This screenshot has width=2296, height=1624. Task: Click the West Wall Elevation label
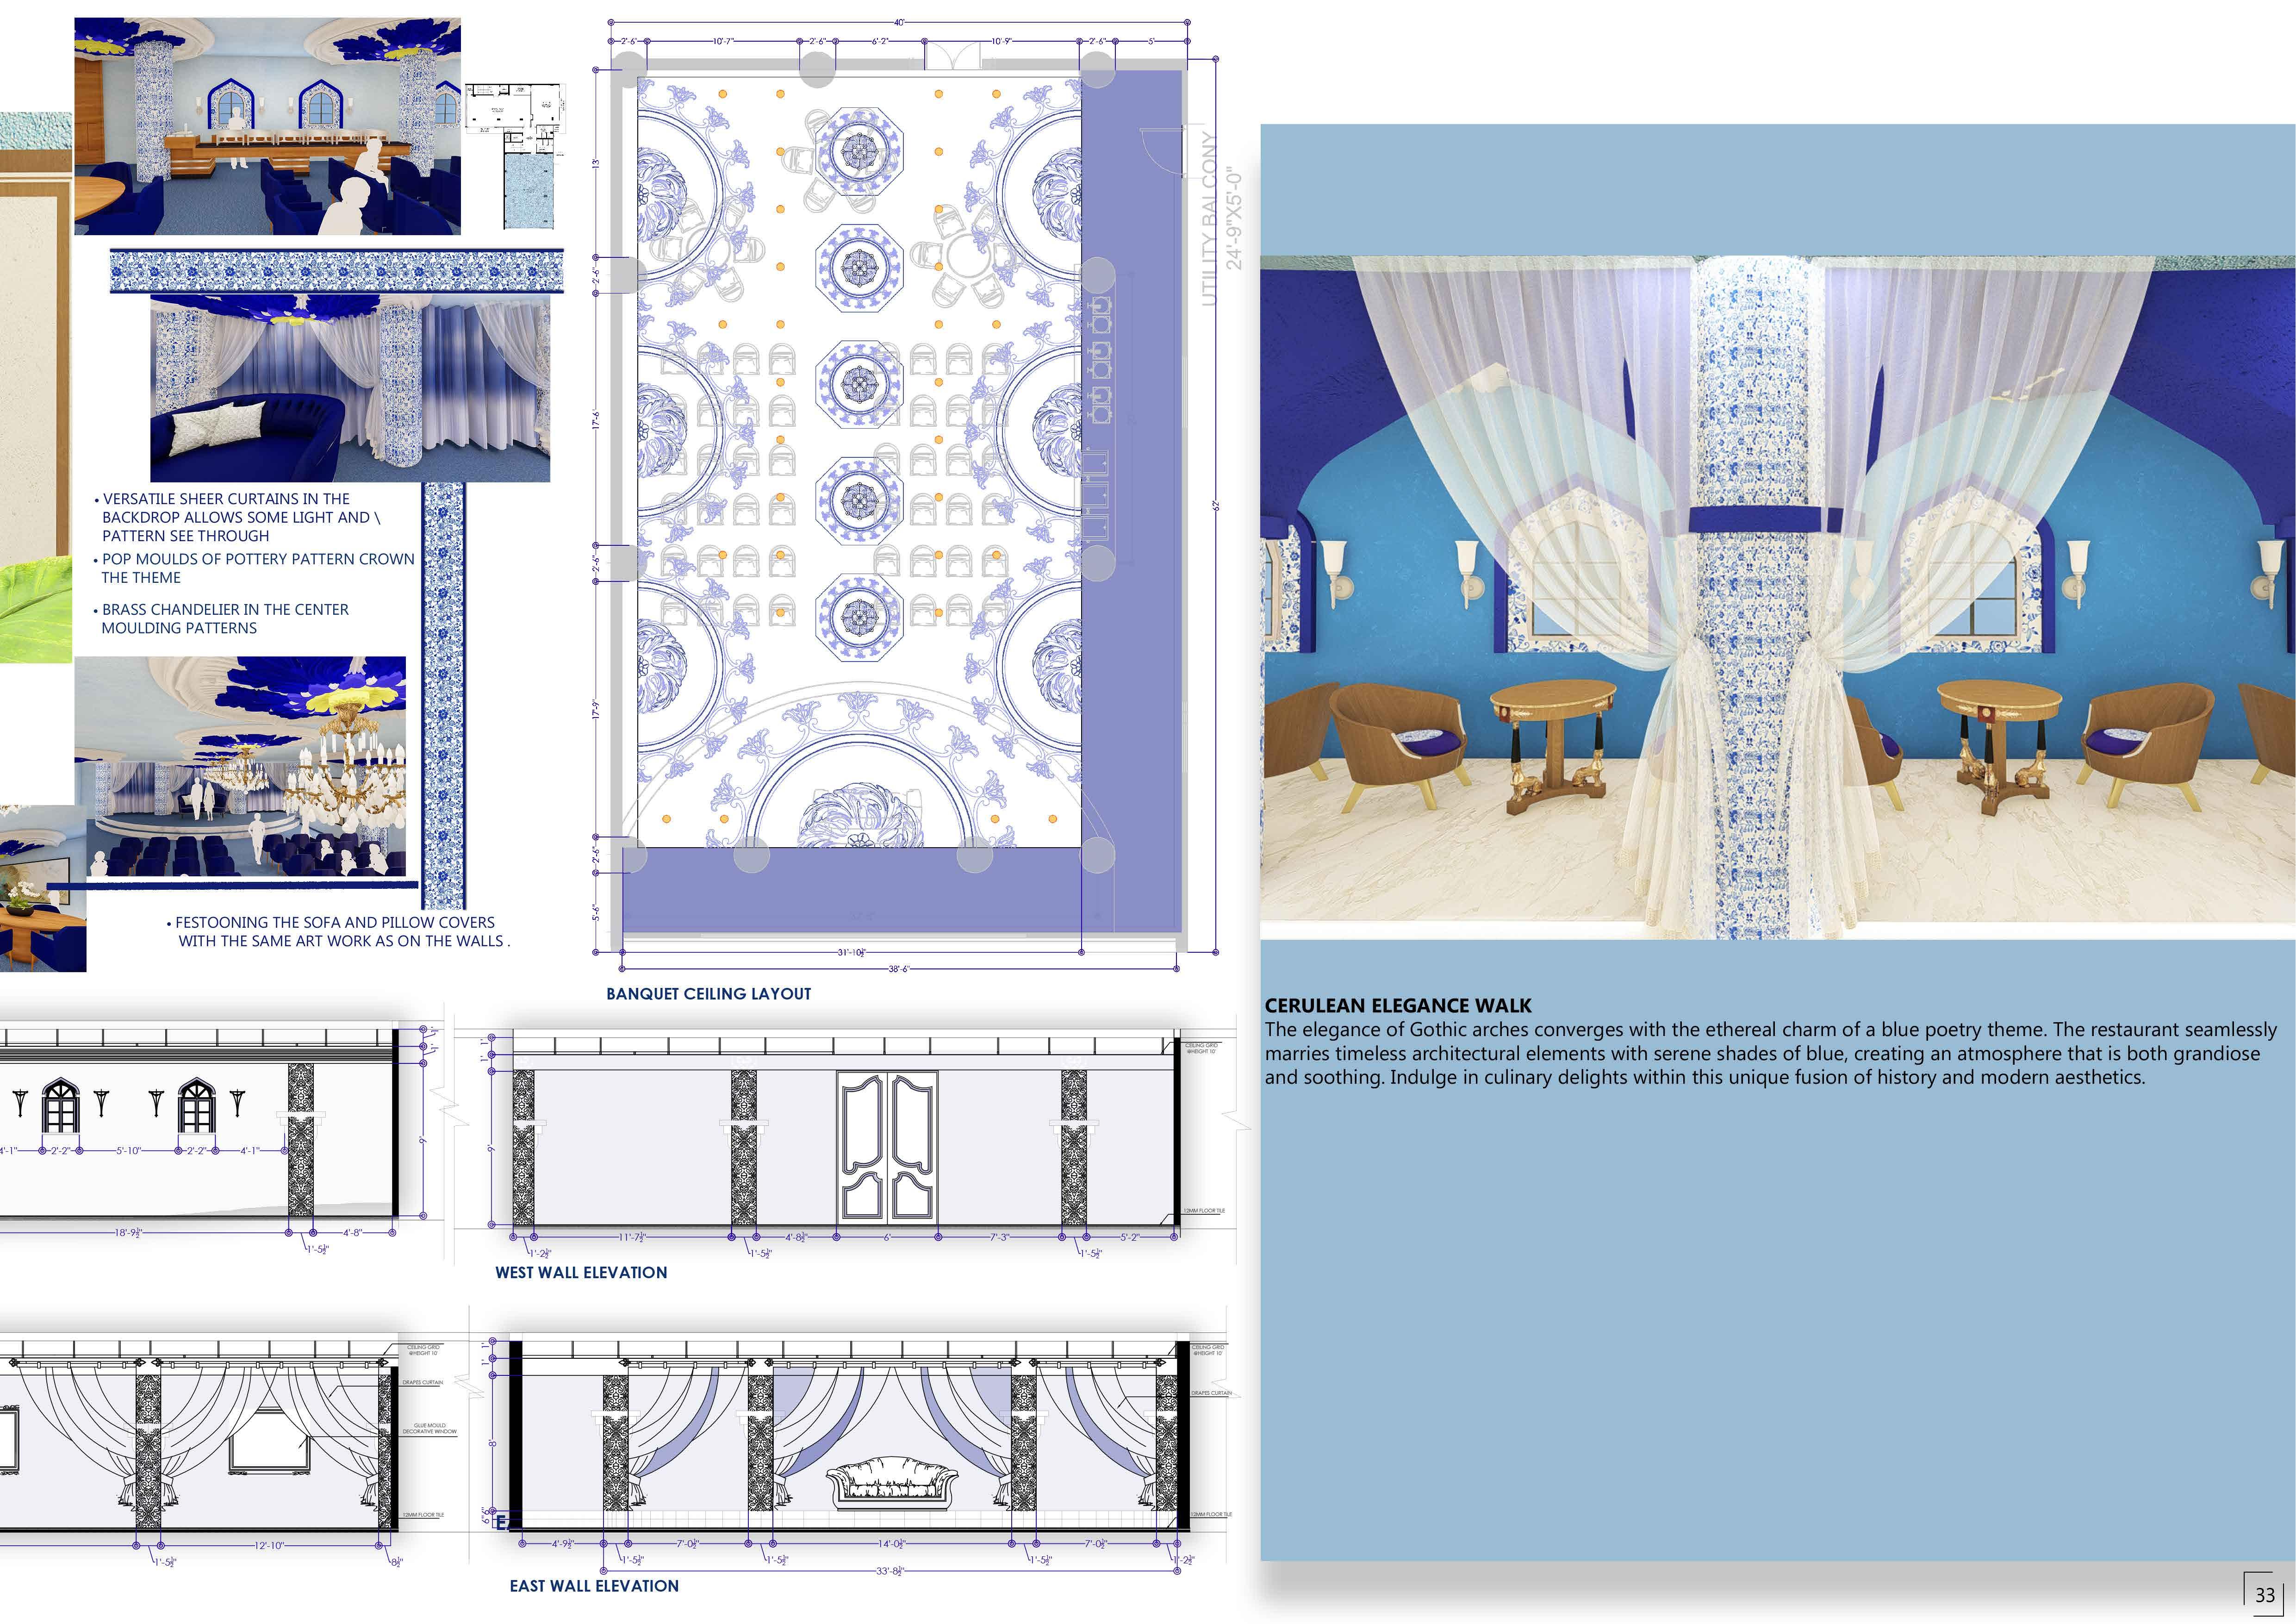click(x=581, y=1272)
